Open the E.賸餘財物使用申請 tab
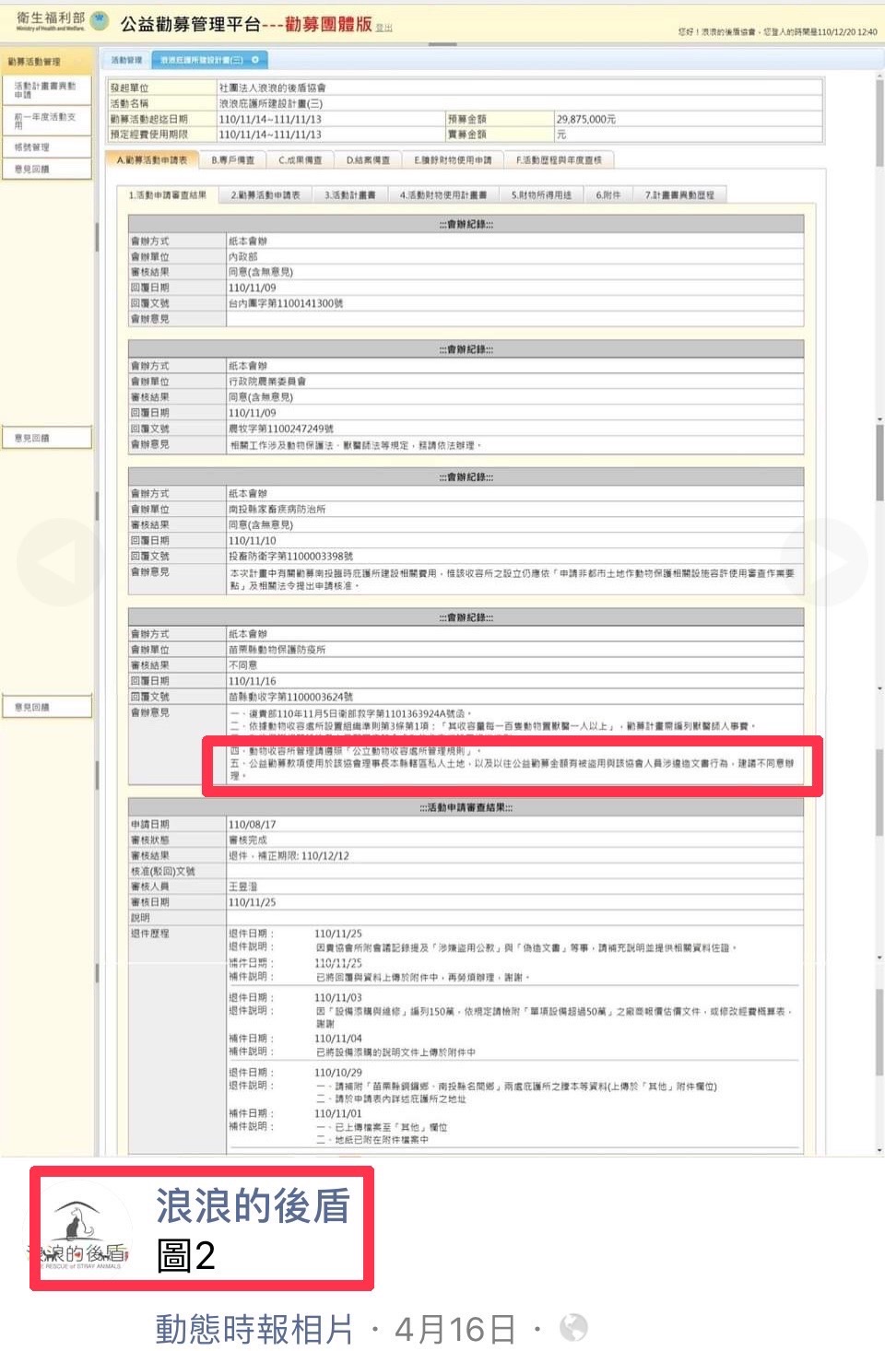This screenshot has height=1351, width=885. pos(453,160)
